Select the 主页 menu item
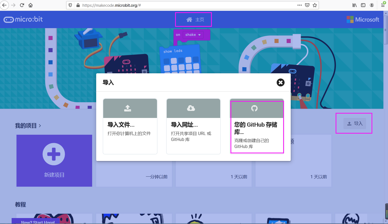This screenshot has height=224, width=388. tap(193, 19)
